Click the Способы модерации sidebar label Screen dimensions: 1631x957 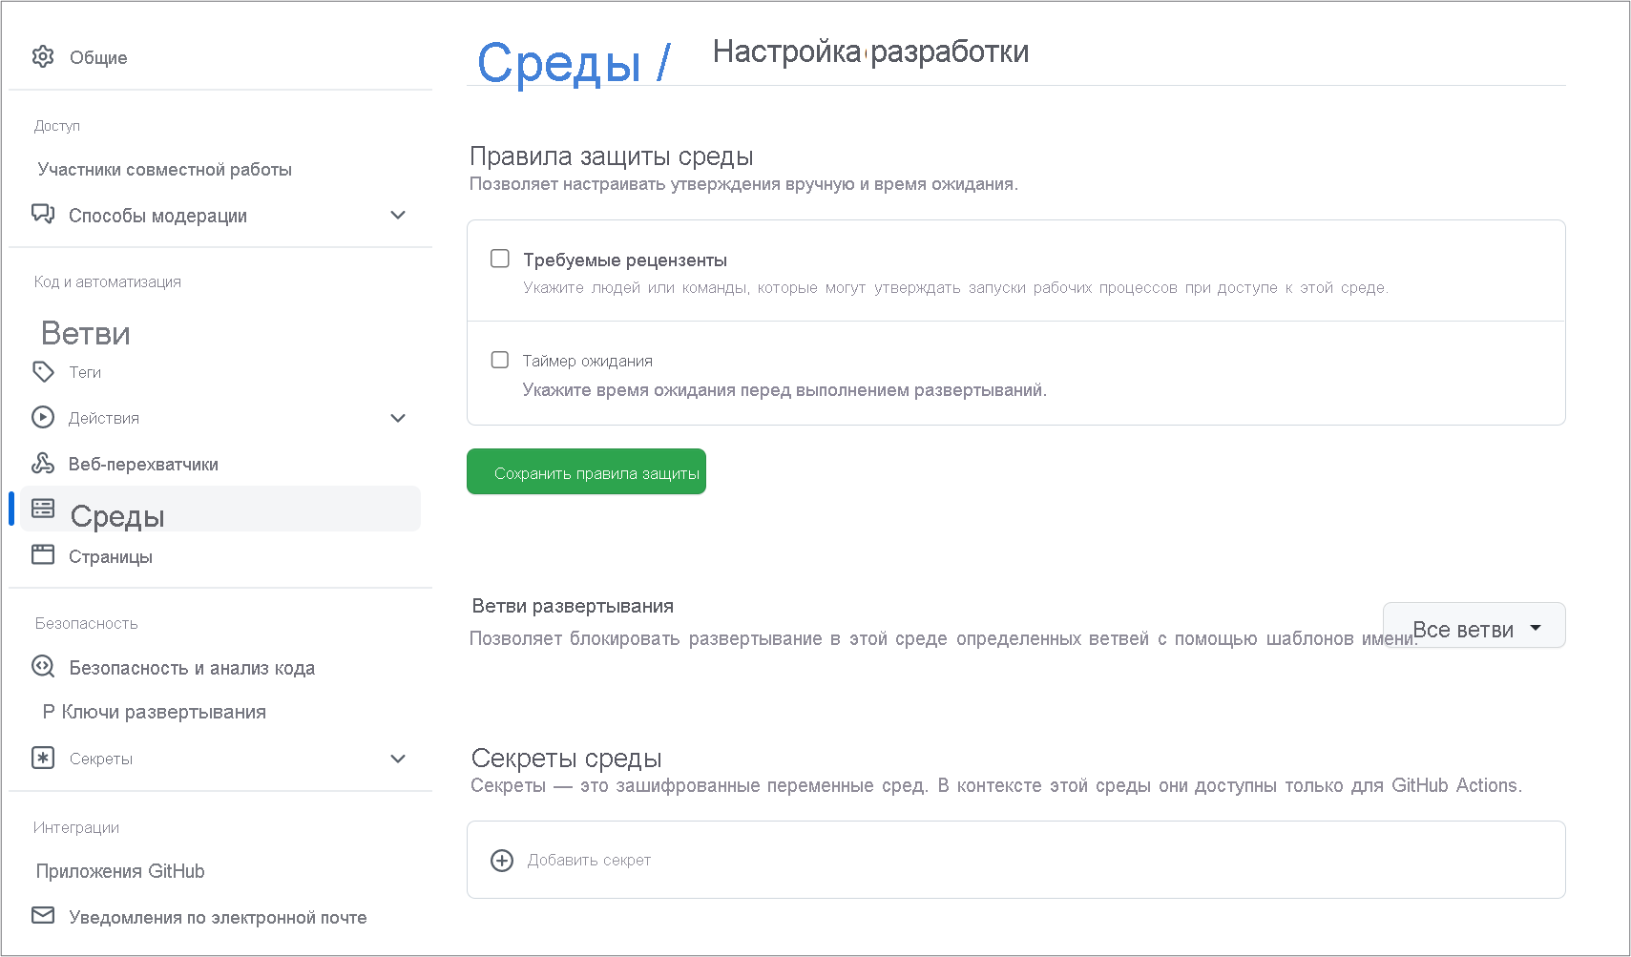[x=157, y=216]
